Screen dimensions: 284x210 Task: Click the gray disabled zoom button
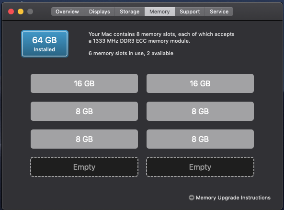[x=30, y=12]
